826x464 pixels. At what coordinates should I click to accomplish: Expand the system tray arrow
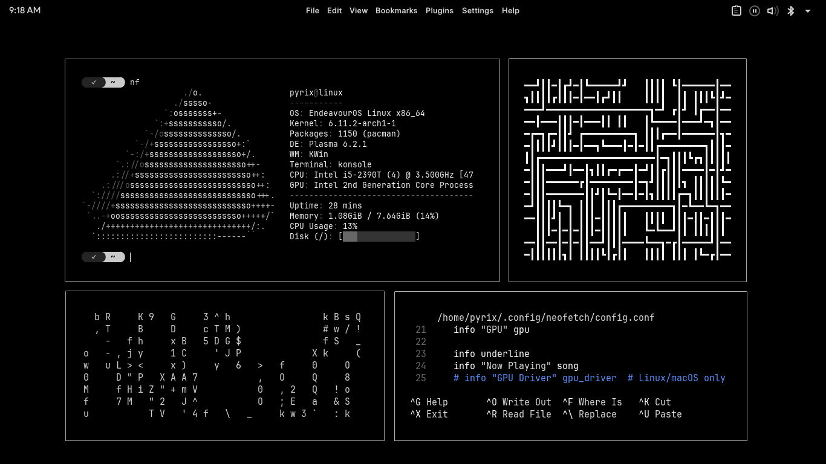click(808, 11)
